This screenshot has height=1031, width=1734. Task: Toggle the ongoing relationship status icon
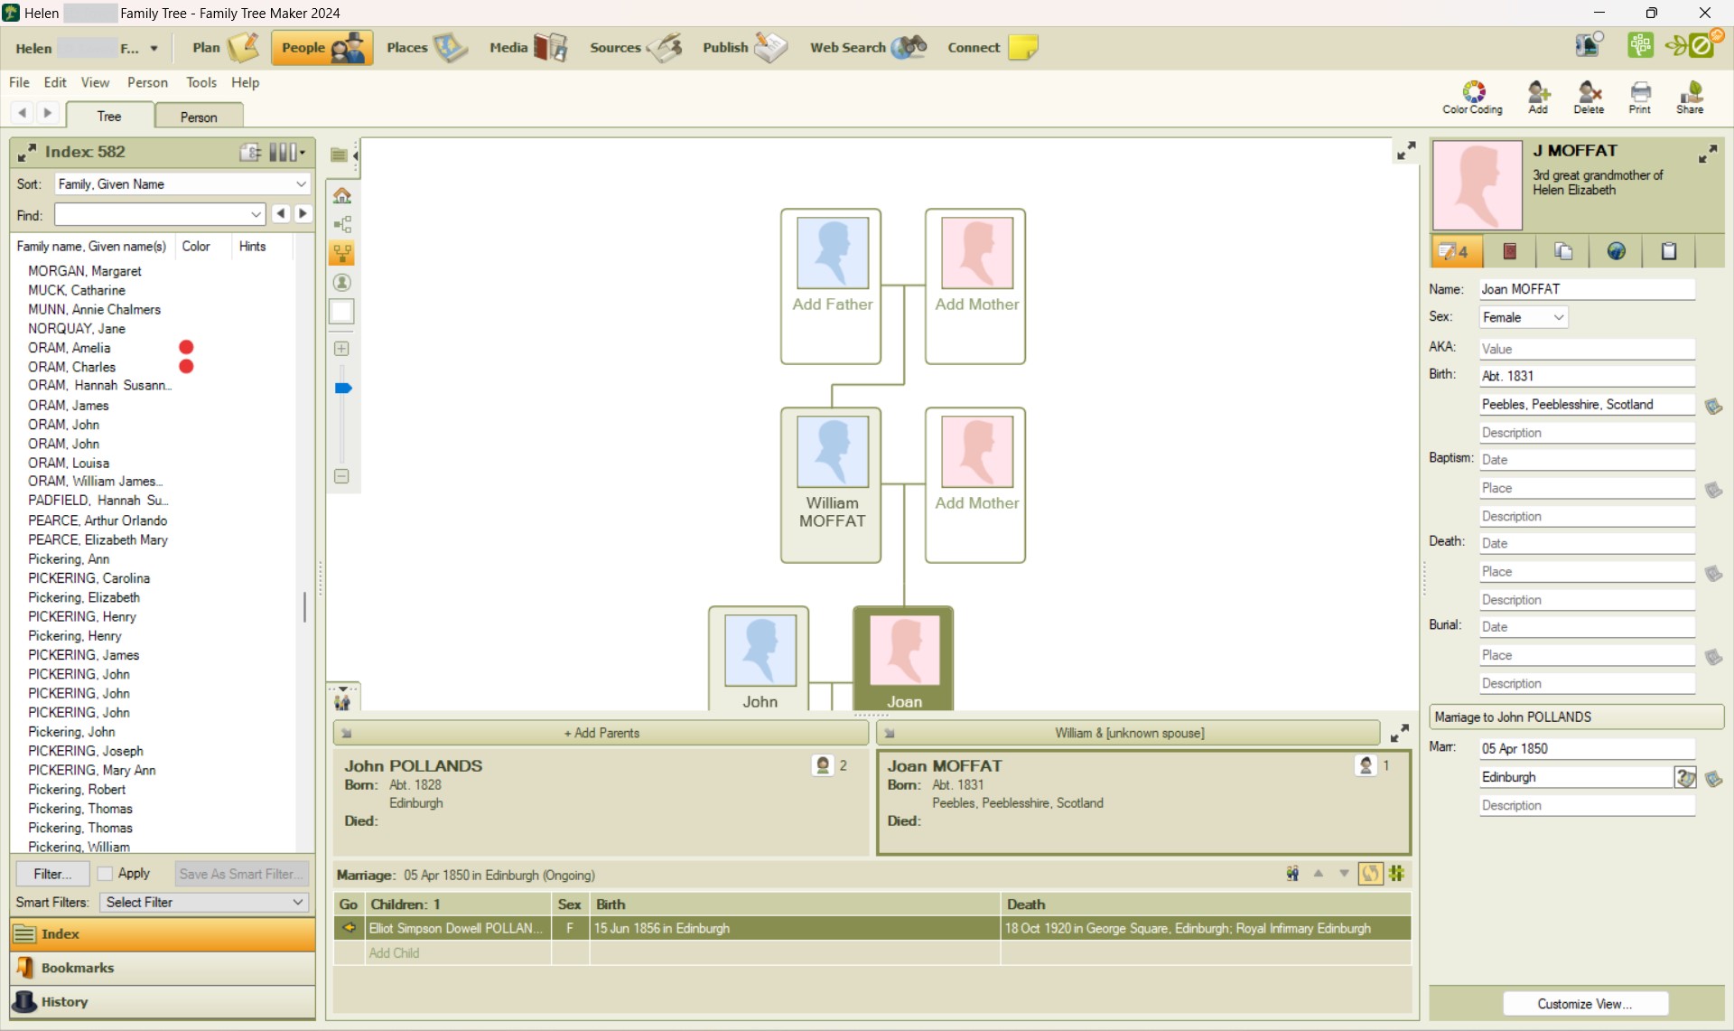[x=1370, y=874]
